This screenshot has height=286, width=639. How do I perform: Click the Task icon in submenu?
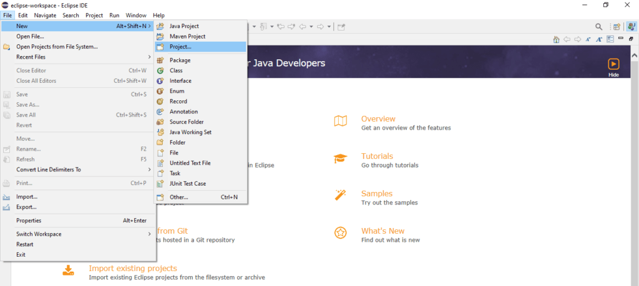(x=160, y=173)
